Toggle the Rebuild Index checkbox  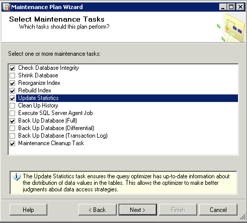(13, 91)
